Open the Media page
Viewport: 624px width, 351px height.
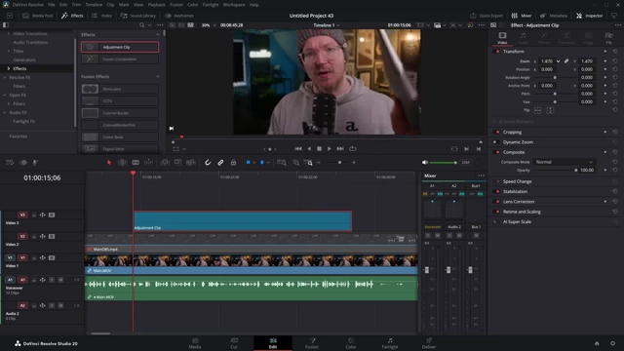195,343
